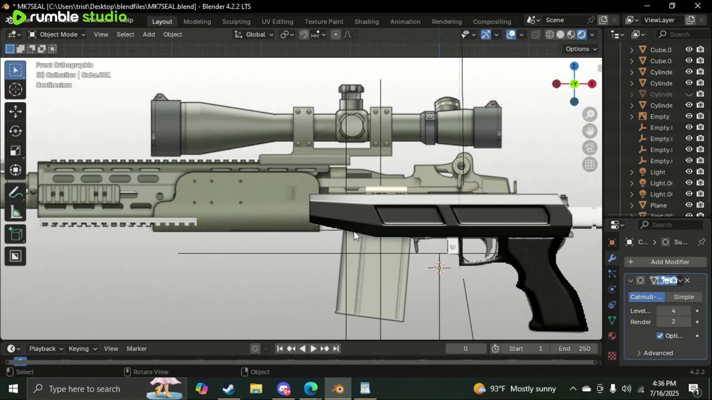The height and width of the screenshot is (400, 712).
Task: Select the Rotate tool in toolbar
Action: [15, 131]
